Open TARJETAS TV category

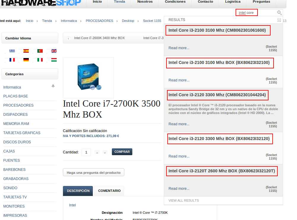click(x=15, y=197)
